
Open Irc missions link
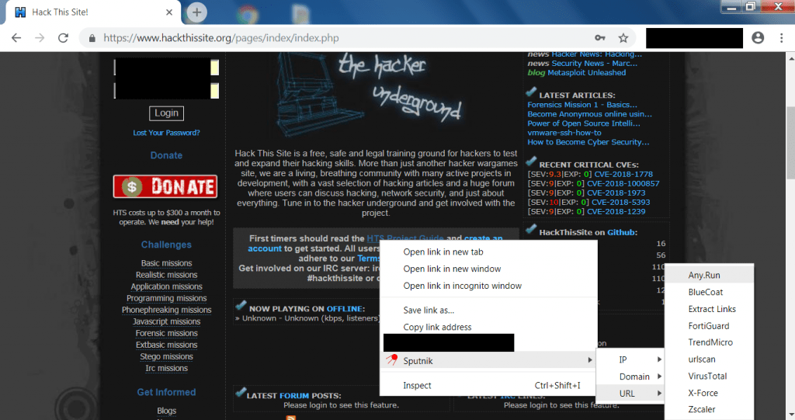coord(166,368)
